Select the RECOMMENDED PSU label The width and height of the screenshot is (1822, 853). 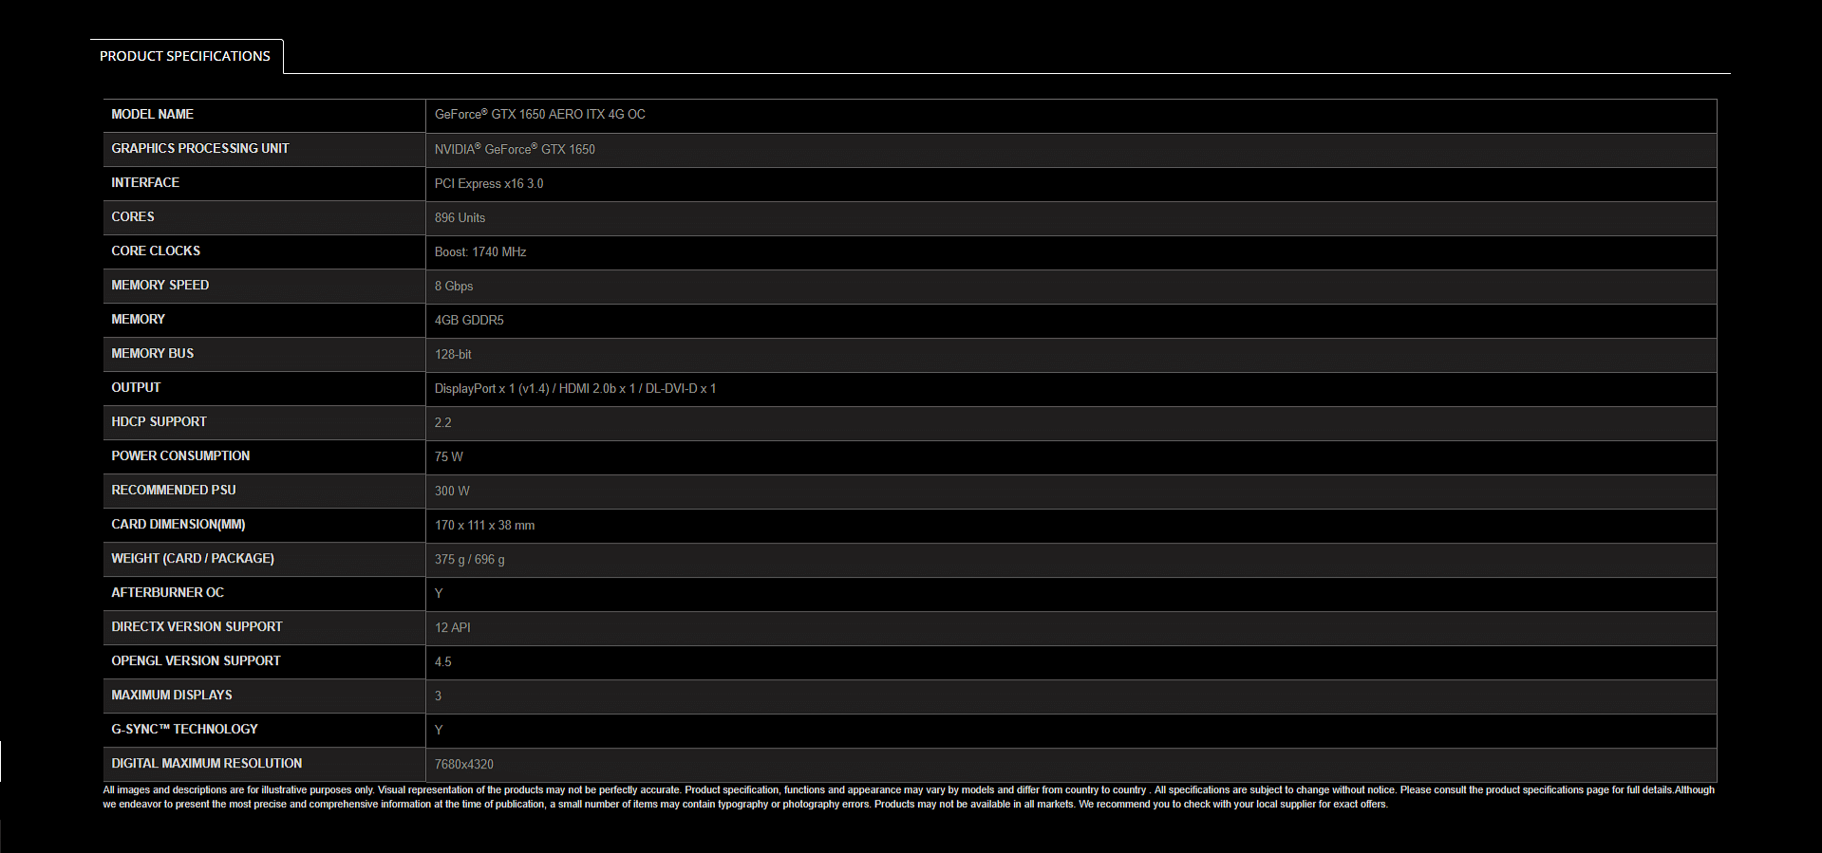(174, 490)
